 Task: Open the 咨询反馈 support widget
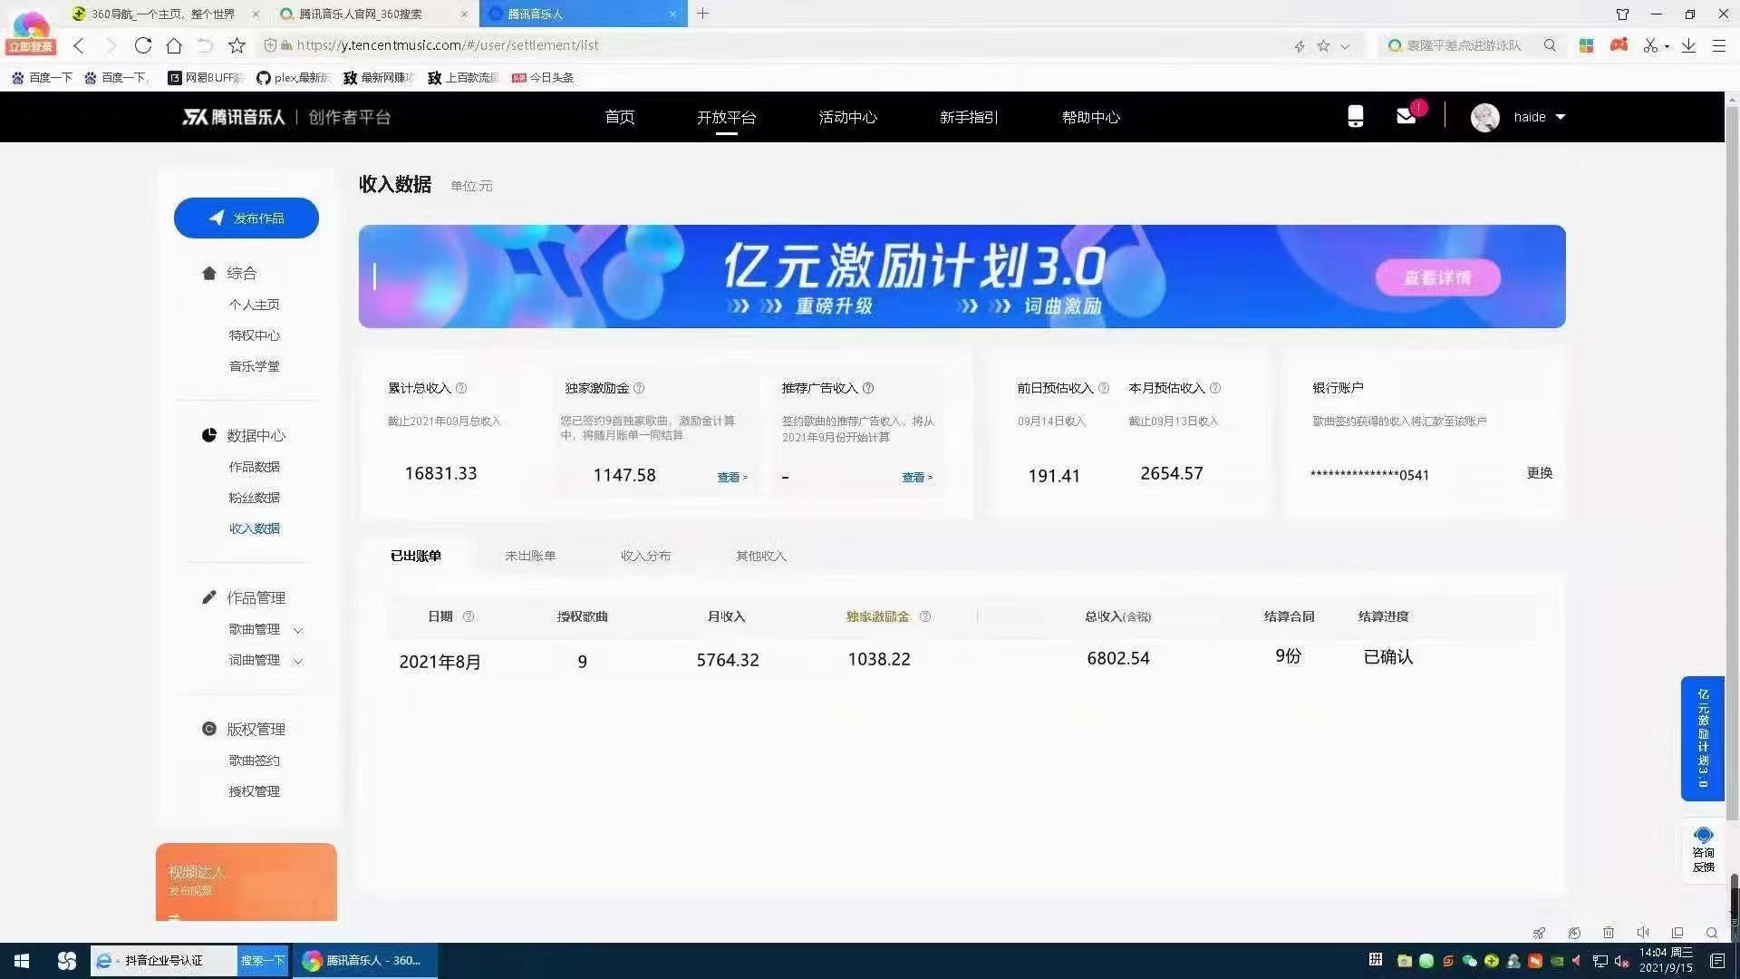click(x=1703, y=849)
